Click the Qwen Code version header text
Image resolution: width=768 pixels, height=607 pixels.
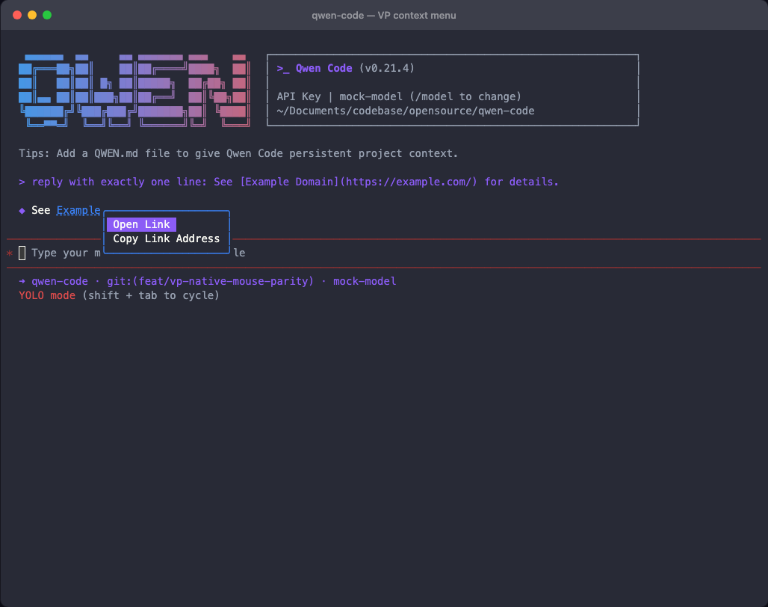[346, 68]
